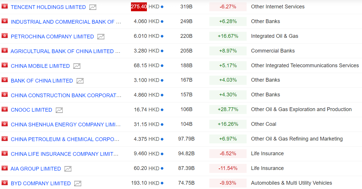Open Agricultural Bank of China Limited link

[x=66, y=51]
